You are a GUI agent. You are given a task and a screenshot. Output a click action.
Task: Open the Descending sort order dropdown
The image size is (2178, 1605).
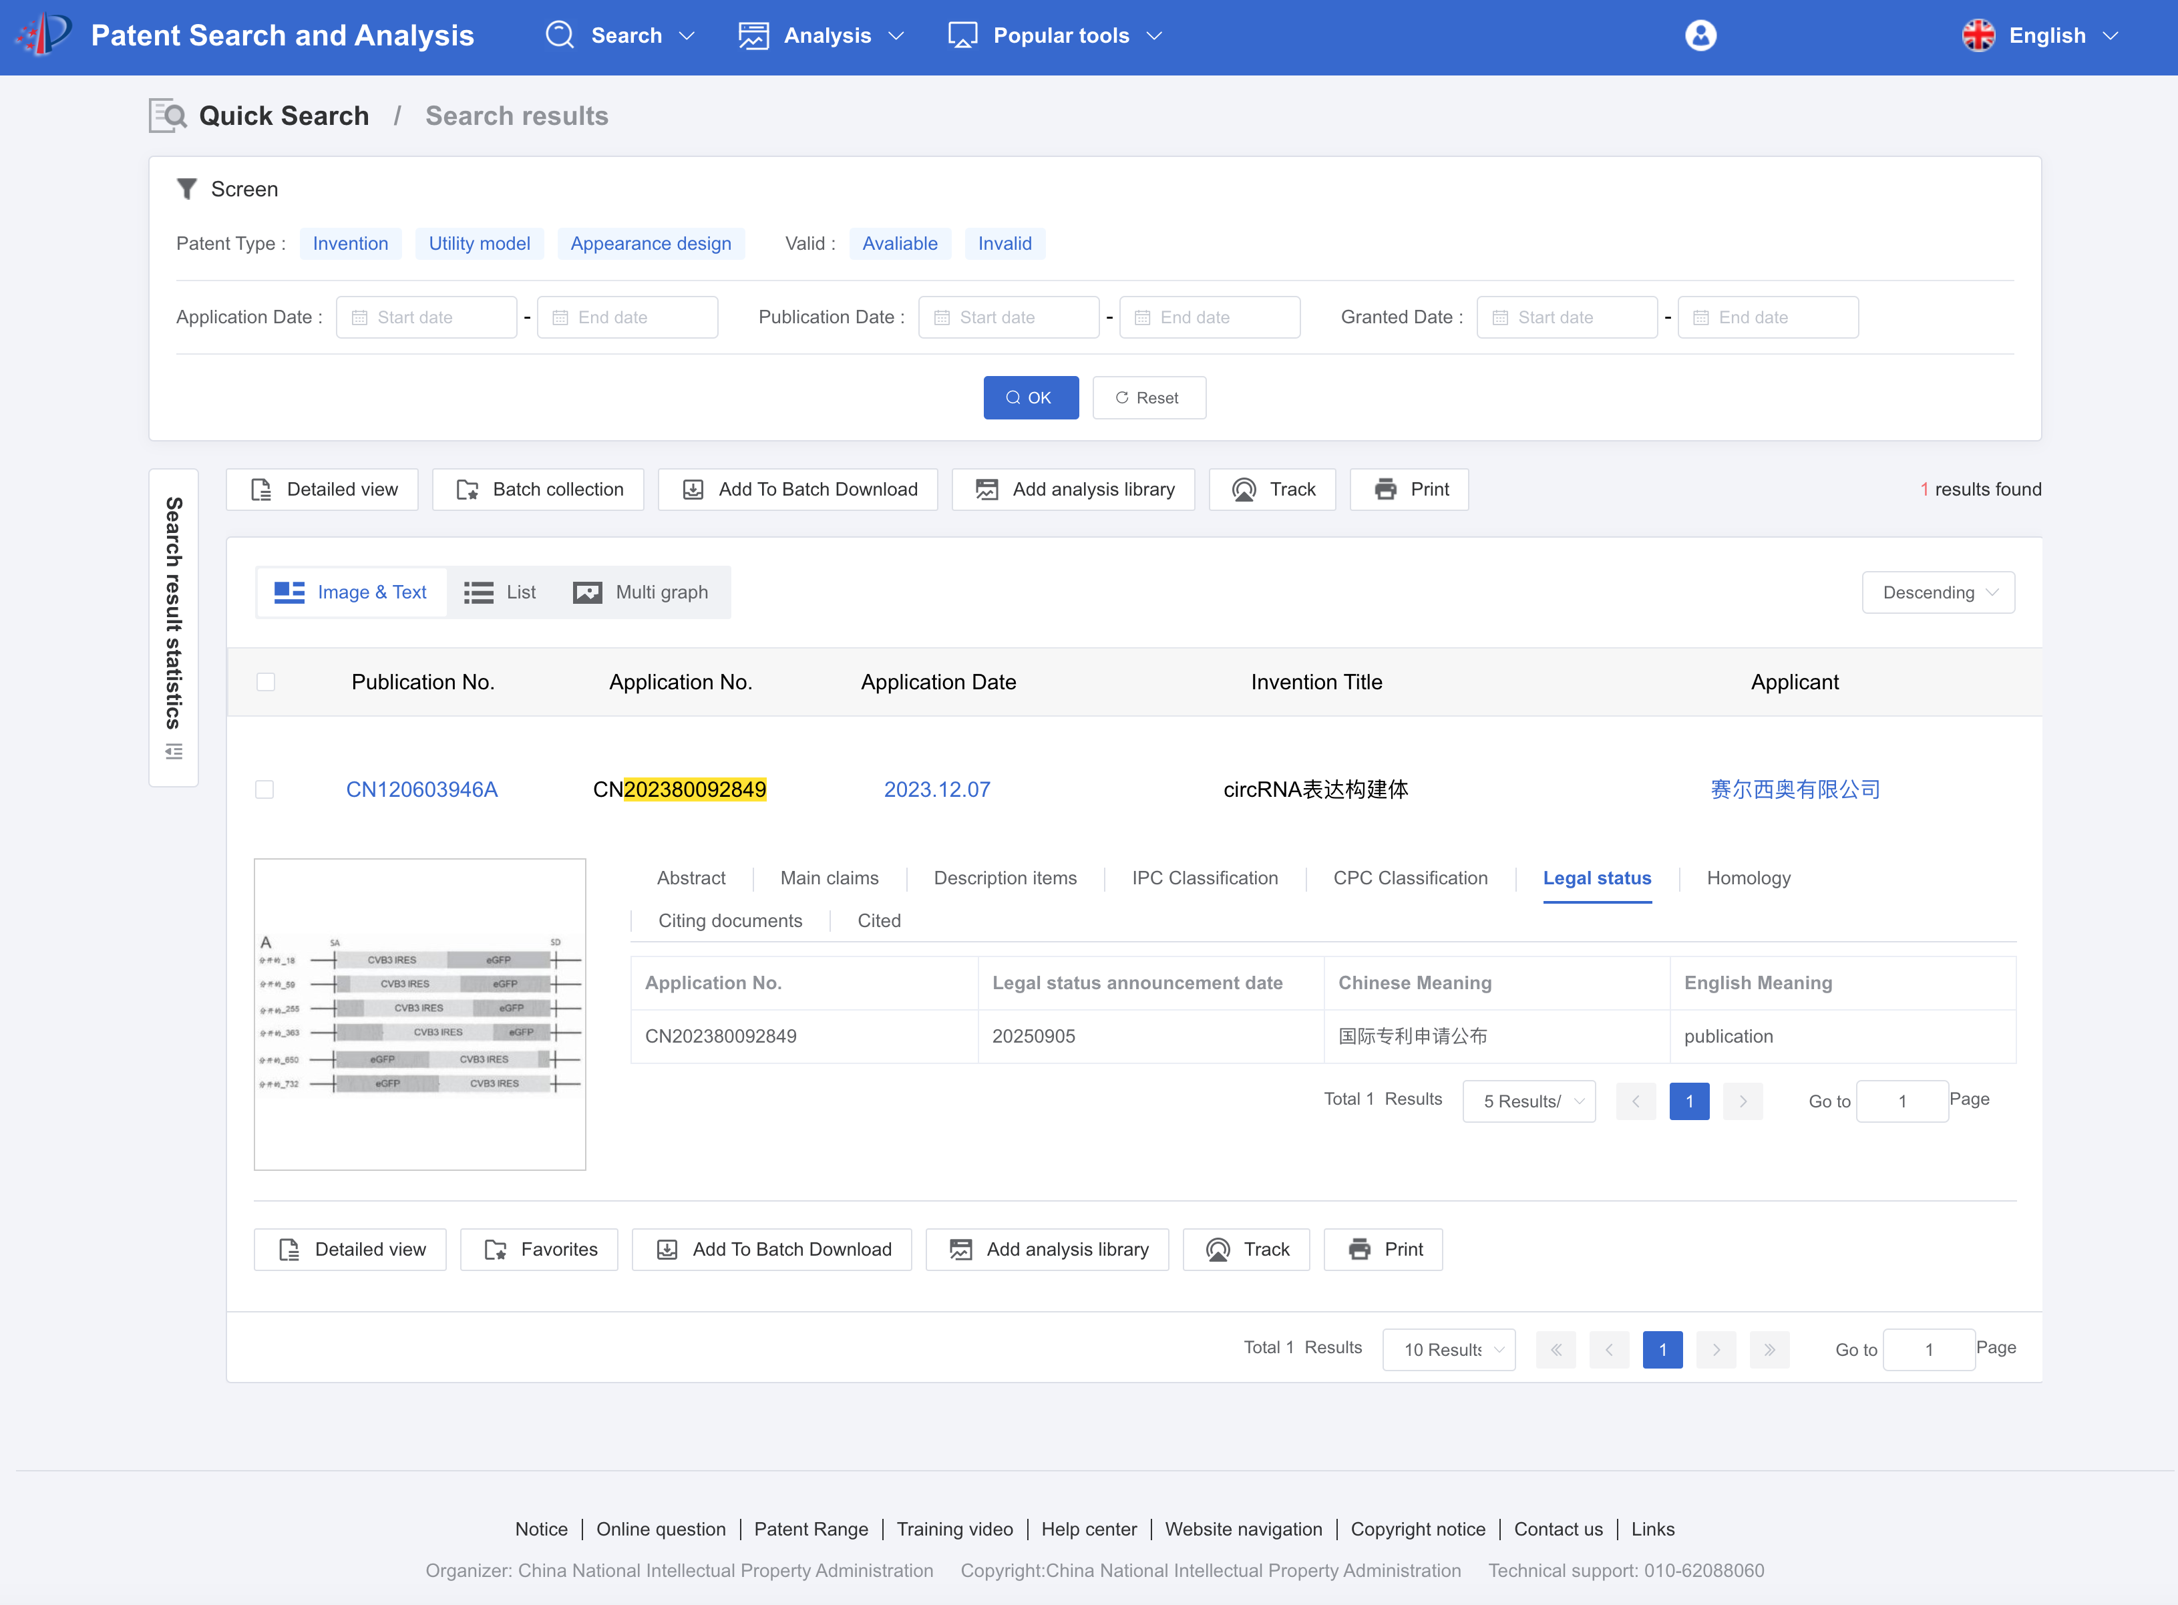(x=1937, y=592)
